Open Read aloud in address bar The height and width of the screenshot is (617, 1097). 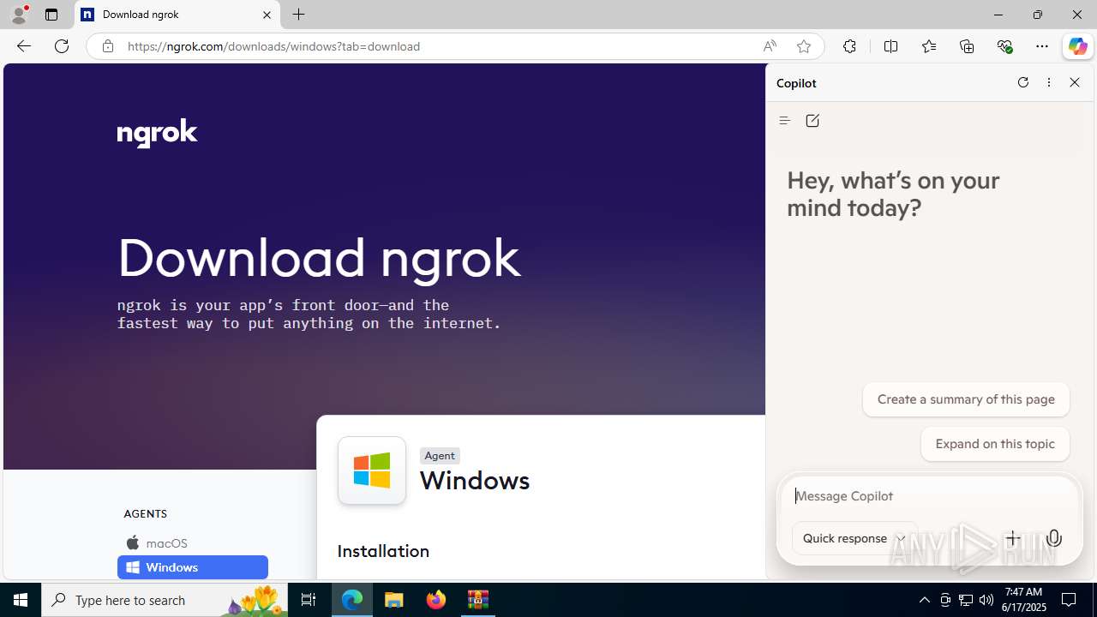(770, 46)
